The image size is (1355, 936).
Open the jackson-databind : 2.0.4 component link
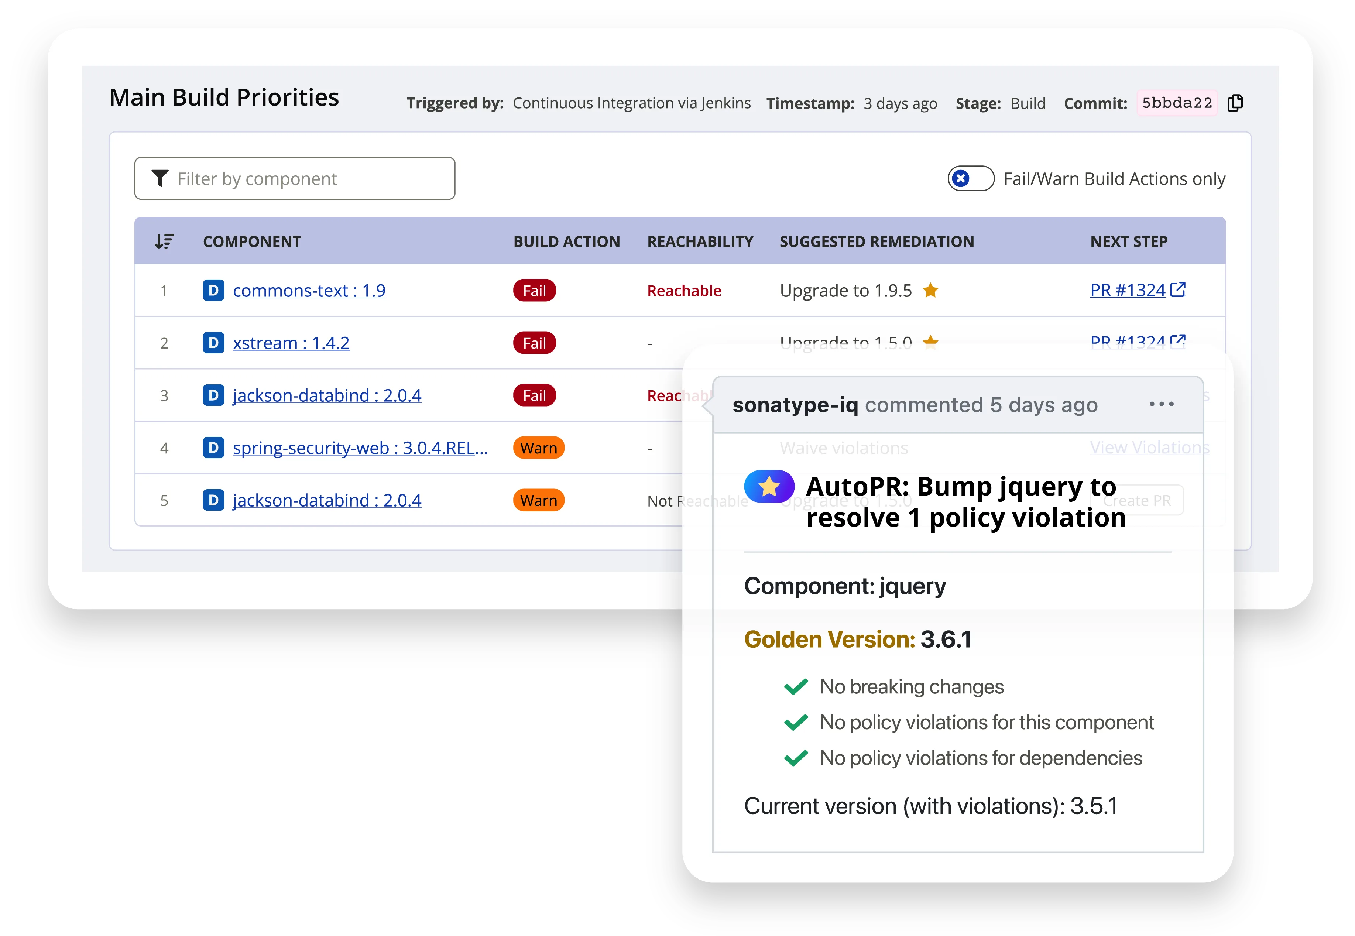click(x=327, y=395)
